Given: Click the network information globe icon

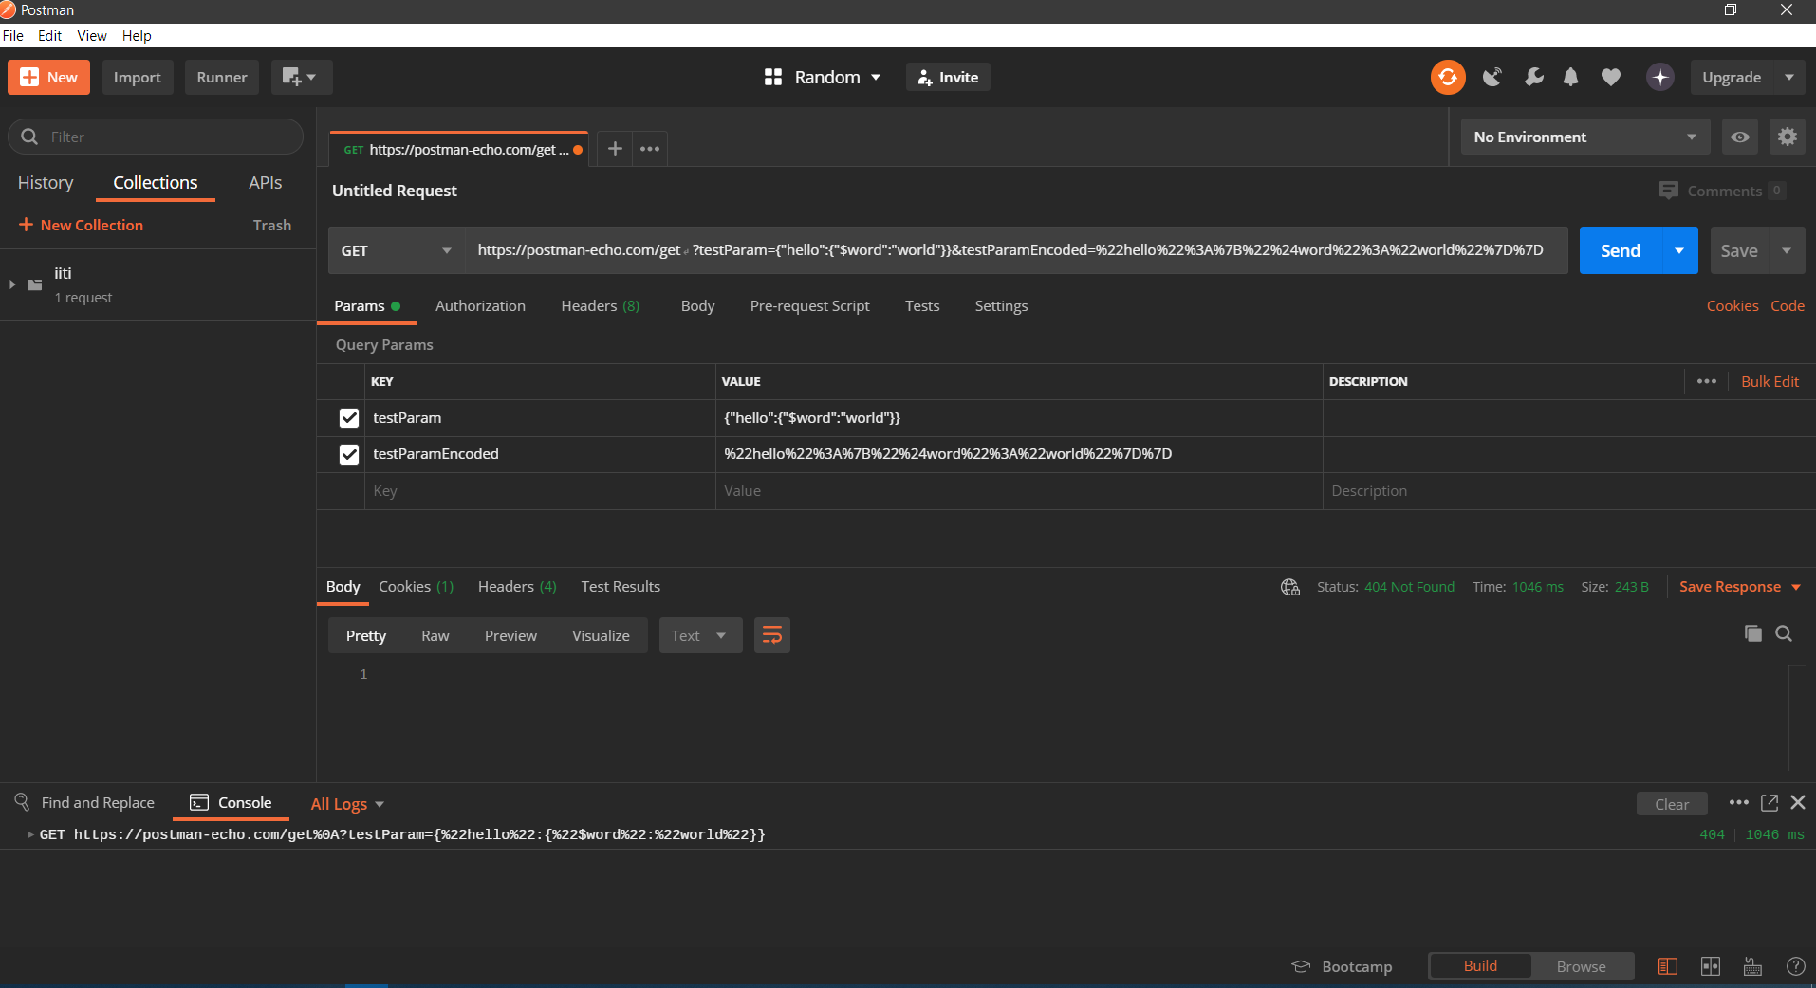Looking at the screenshot, I should click(x=1290, y=587).
